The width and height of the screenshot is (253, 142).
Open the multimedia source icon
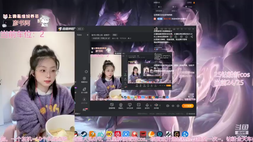(139, 105)
